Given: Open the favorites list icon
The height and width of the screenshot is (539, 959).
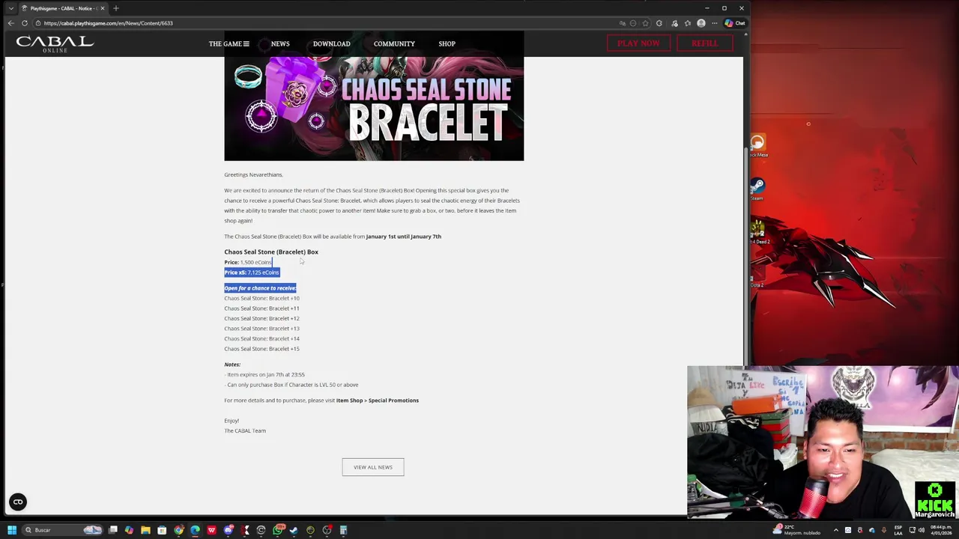Looking at the screenshot, I should coord(688,23).
